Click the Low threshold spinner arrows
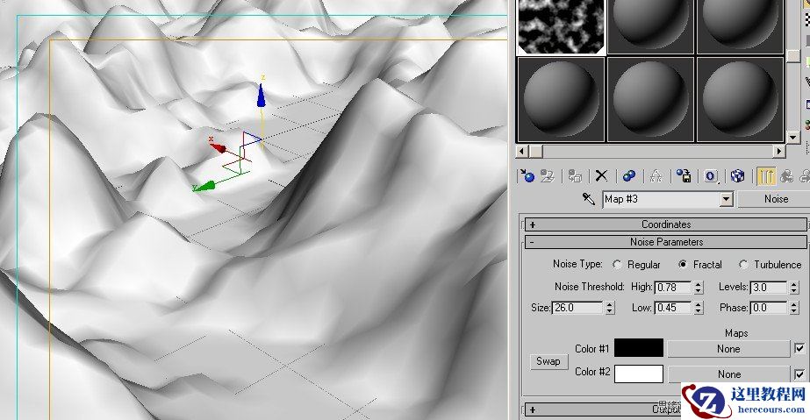This screenshot has height=420, width=810. [x=699, y=308]
